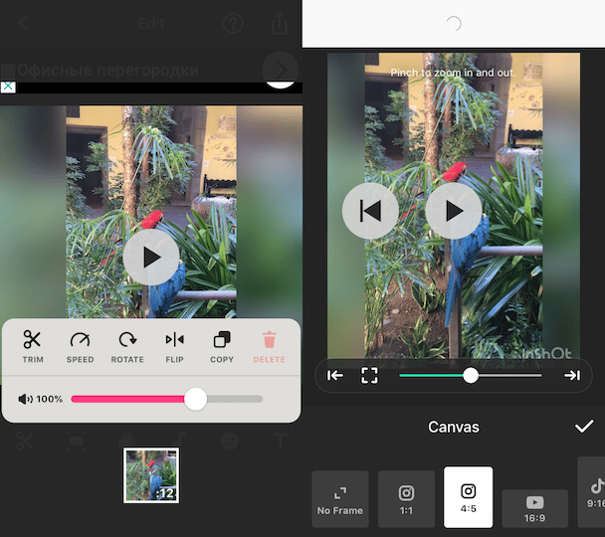Click the "Pinch to zoom in and out." hint
Screen dimensions: 605x537
[454, 73]
